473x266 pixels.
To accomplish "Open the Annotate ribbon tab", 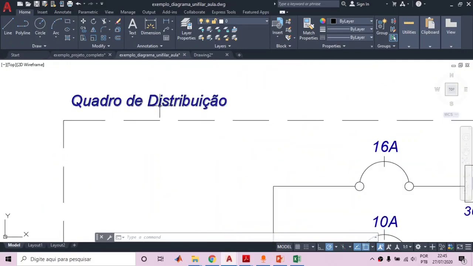I will click(63, 12).
